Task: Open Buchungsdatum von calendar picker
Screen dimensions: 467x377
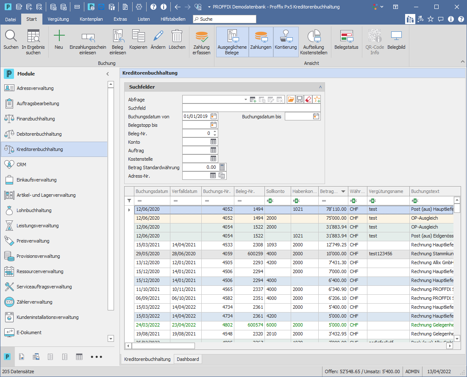Action: 214,116
